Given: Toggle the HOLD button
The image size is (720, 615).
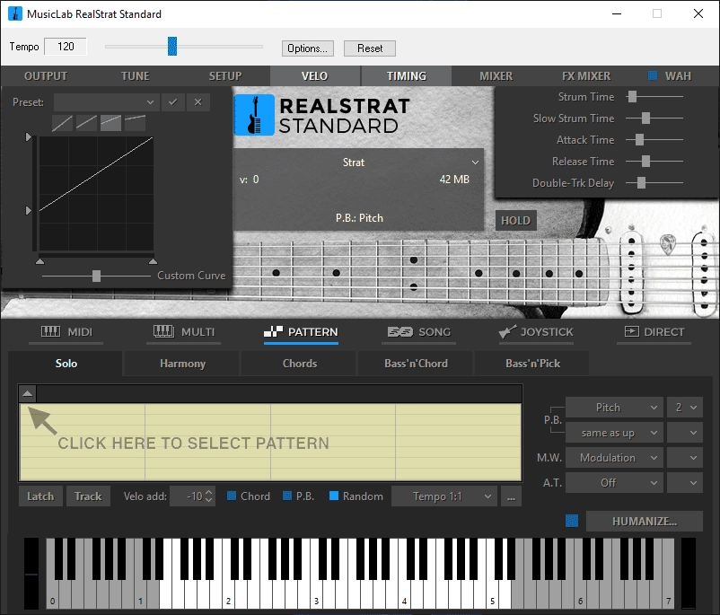Looking at the screenshot, I should pos(515,221).
